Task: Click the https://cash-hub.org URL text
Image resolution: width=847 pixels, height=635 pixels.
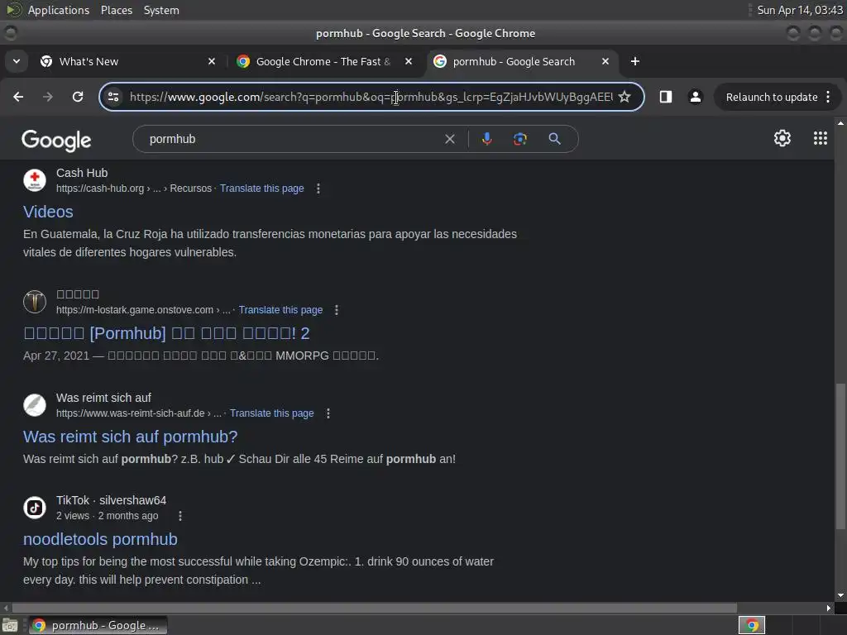Action: coord(100,189)
